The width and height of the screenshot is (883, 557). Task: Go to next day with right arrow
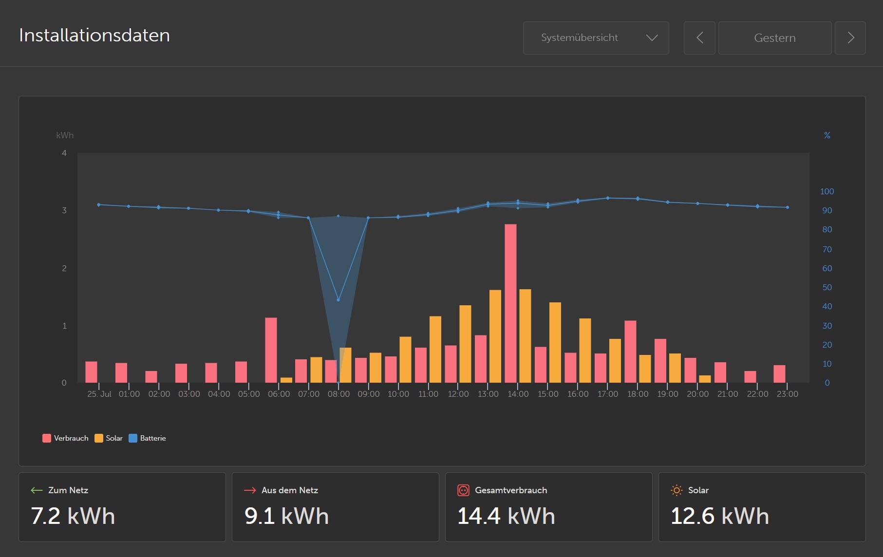850,37
